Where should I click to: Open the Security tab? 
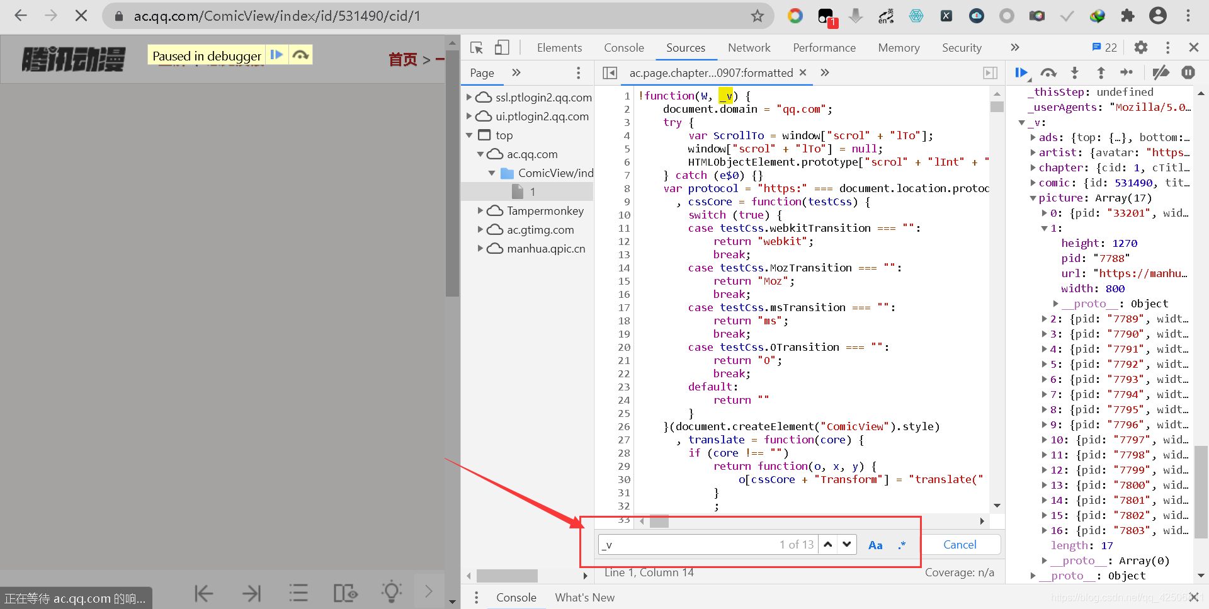tap(962, 48)
